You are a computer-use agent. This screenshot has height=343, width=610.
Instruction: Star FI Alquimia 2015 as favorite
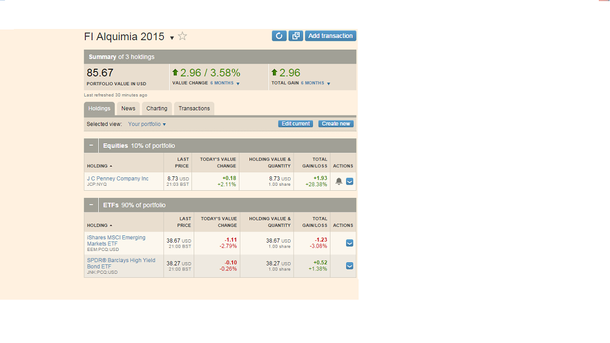pyautogui.click(x=182, y=36)
